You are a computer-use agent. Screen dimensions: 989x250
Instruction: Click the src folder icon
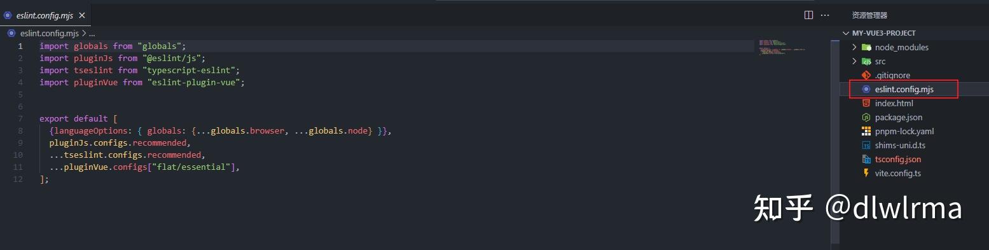pos(866,61)
